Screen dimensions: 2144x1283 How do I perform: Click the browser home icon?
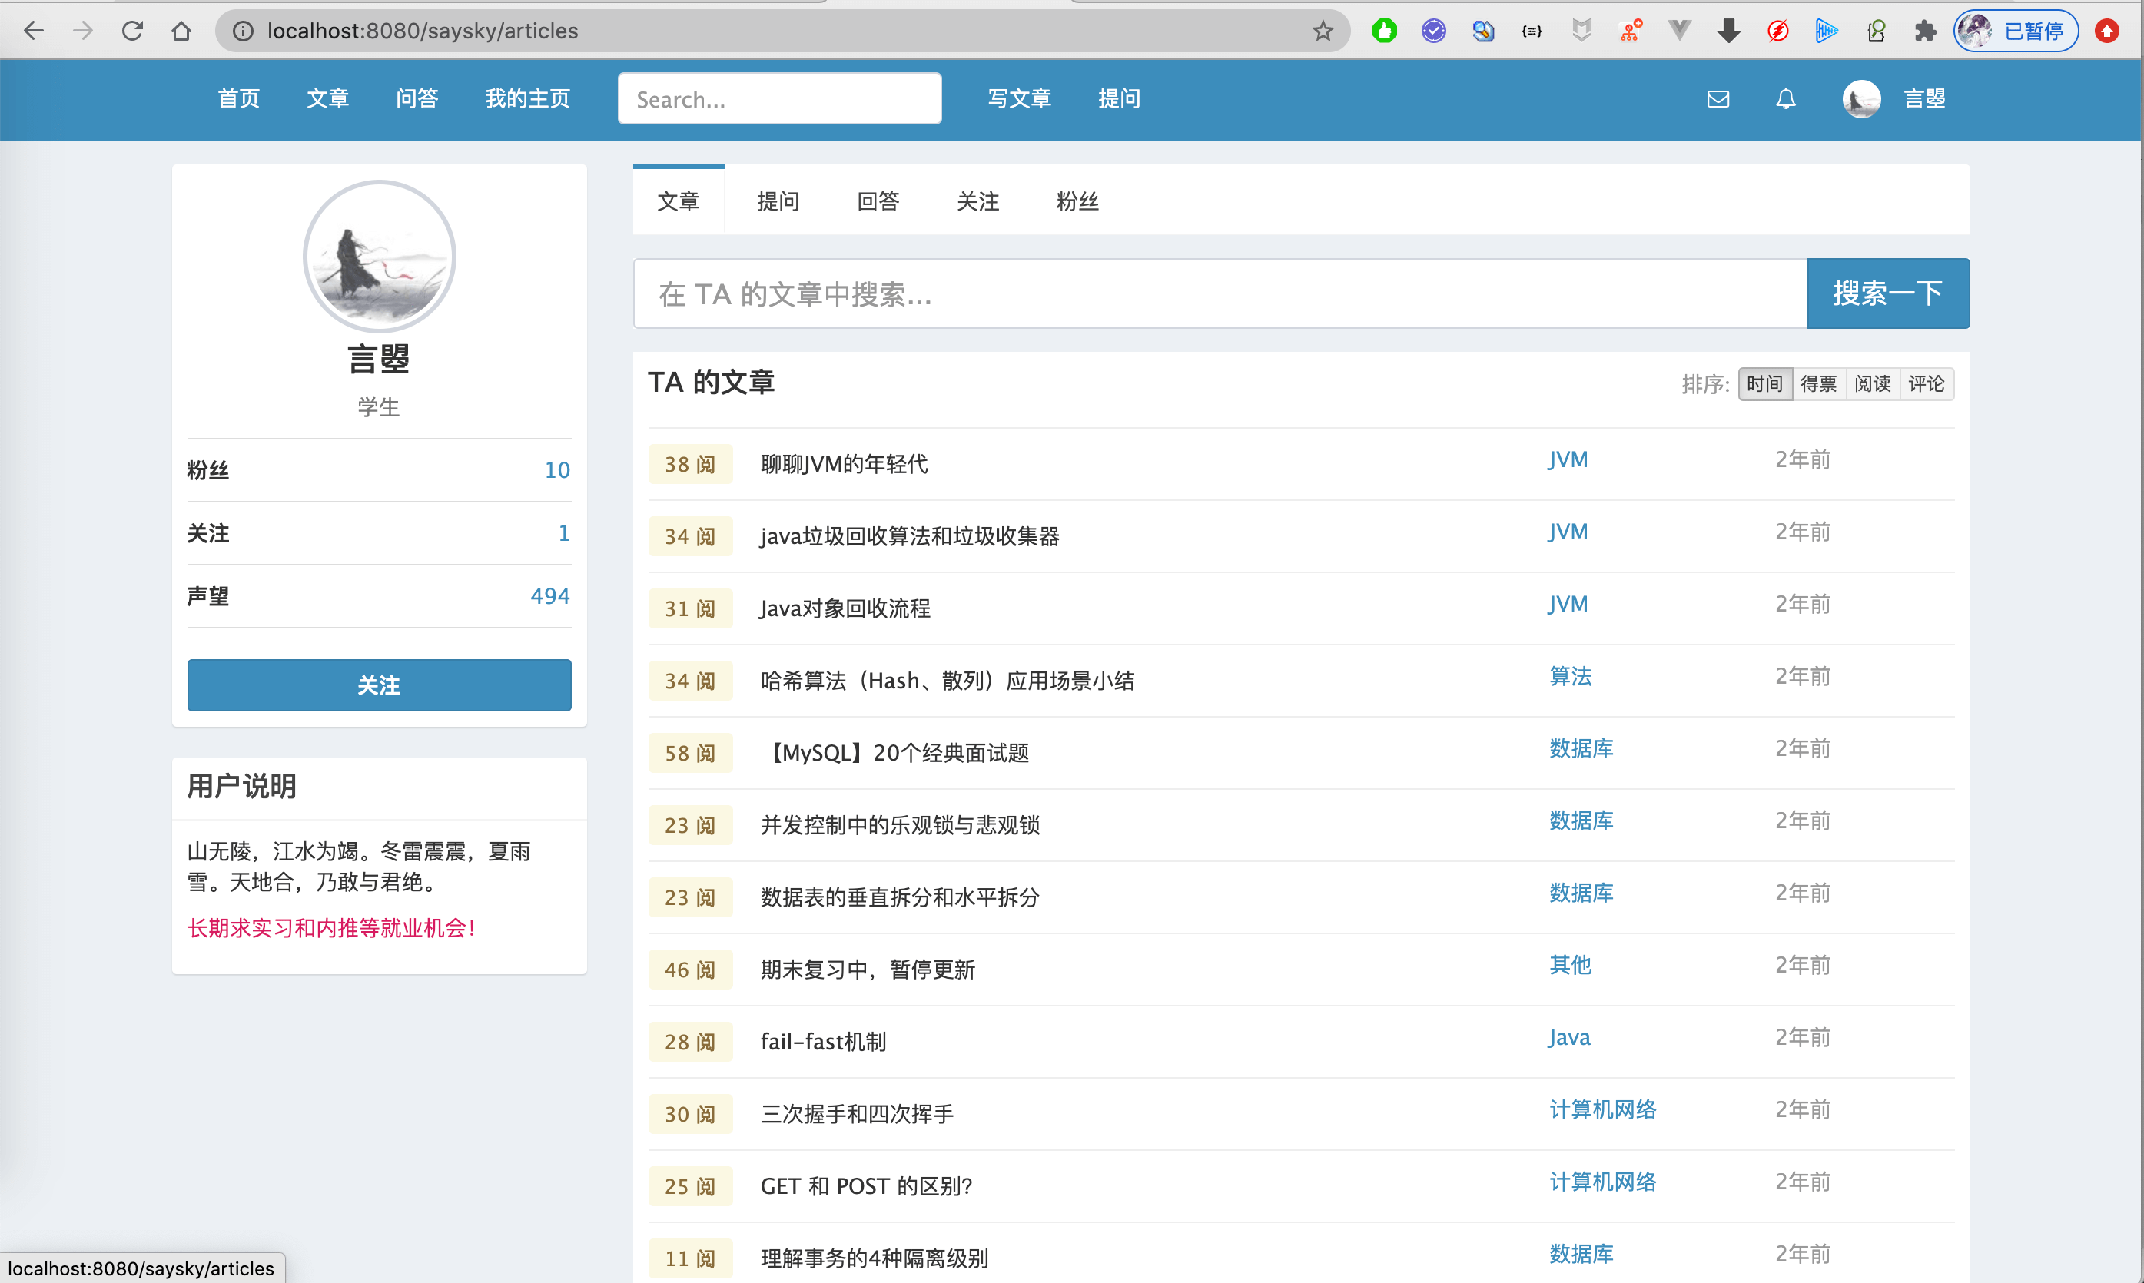point(181,31)
